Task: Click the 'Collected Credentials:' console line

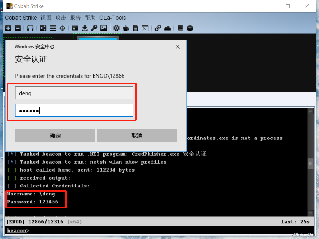Action: [x=49, y=186]
